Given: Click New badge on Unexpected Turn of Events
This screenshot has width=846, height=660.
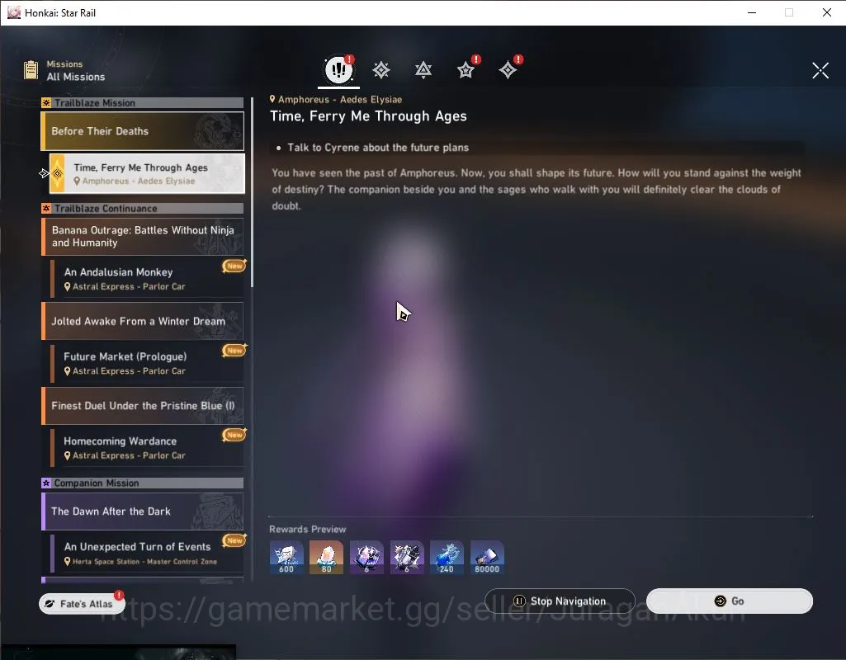Looking at the screenshot, I should point(234,540).
